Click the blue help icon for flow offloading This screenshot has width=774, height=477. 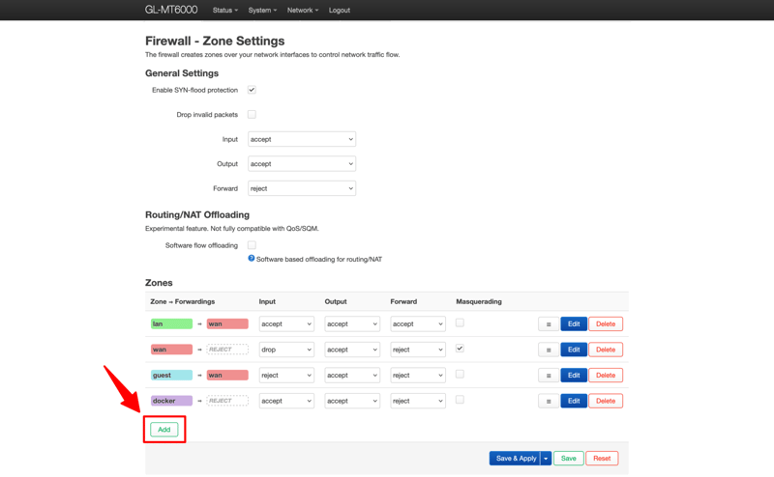coord(252,259)
